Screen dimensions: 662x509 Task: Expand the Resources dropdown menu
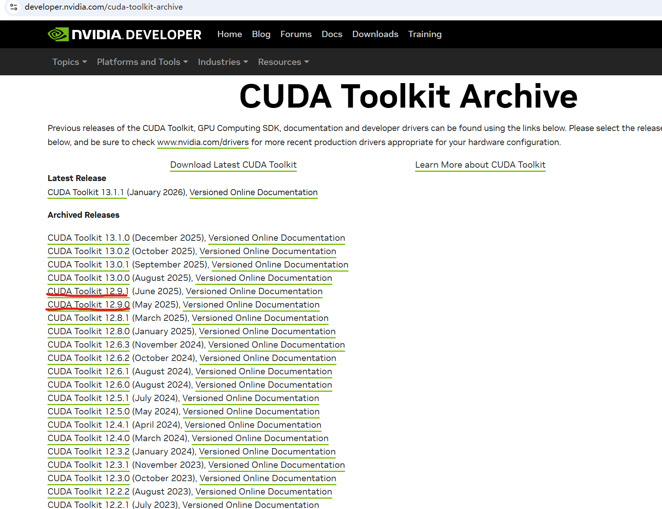[283, 62]
